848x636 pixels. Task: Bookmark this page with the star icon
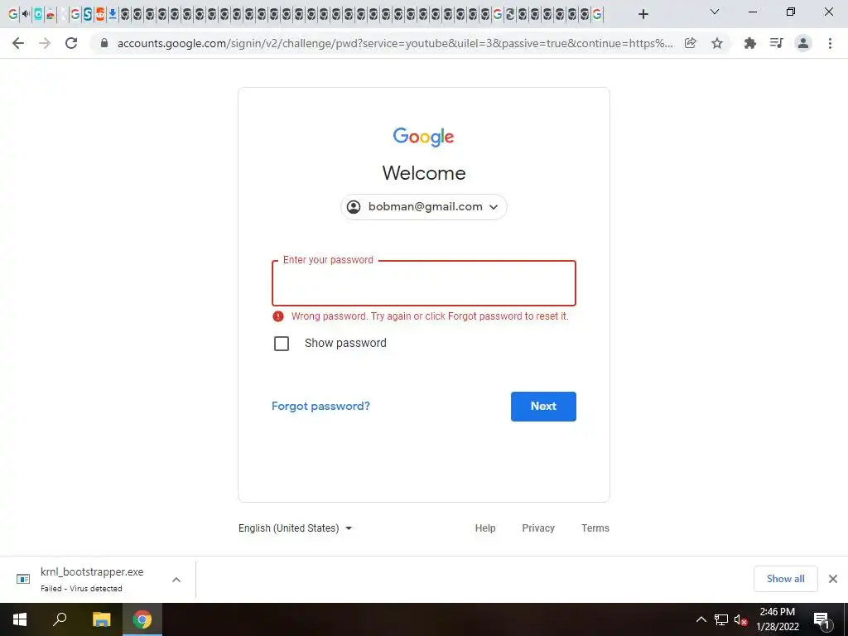point(717,43)
